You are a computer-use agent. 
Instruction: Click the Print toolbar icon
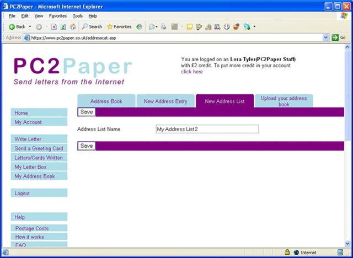click(x=164, y=27)
